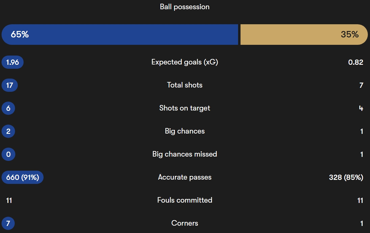Select the Ball possession heading

(185, 7)
